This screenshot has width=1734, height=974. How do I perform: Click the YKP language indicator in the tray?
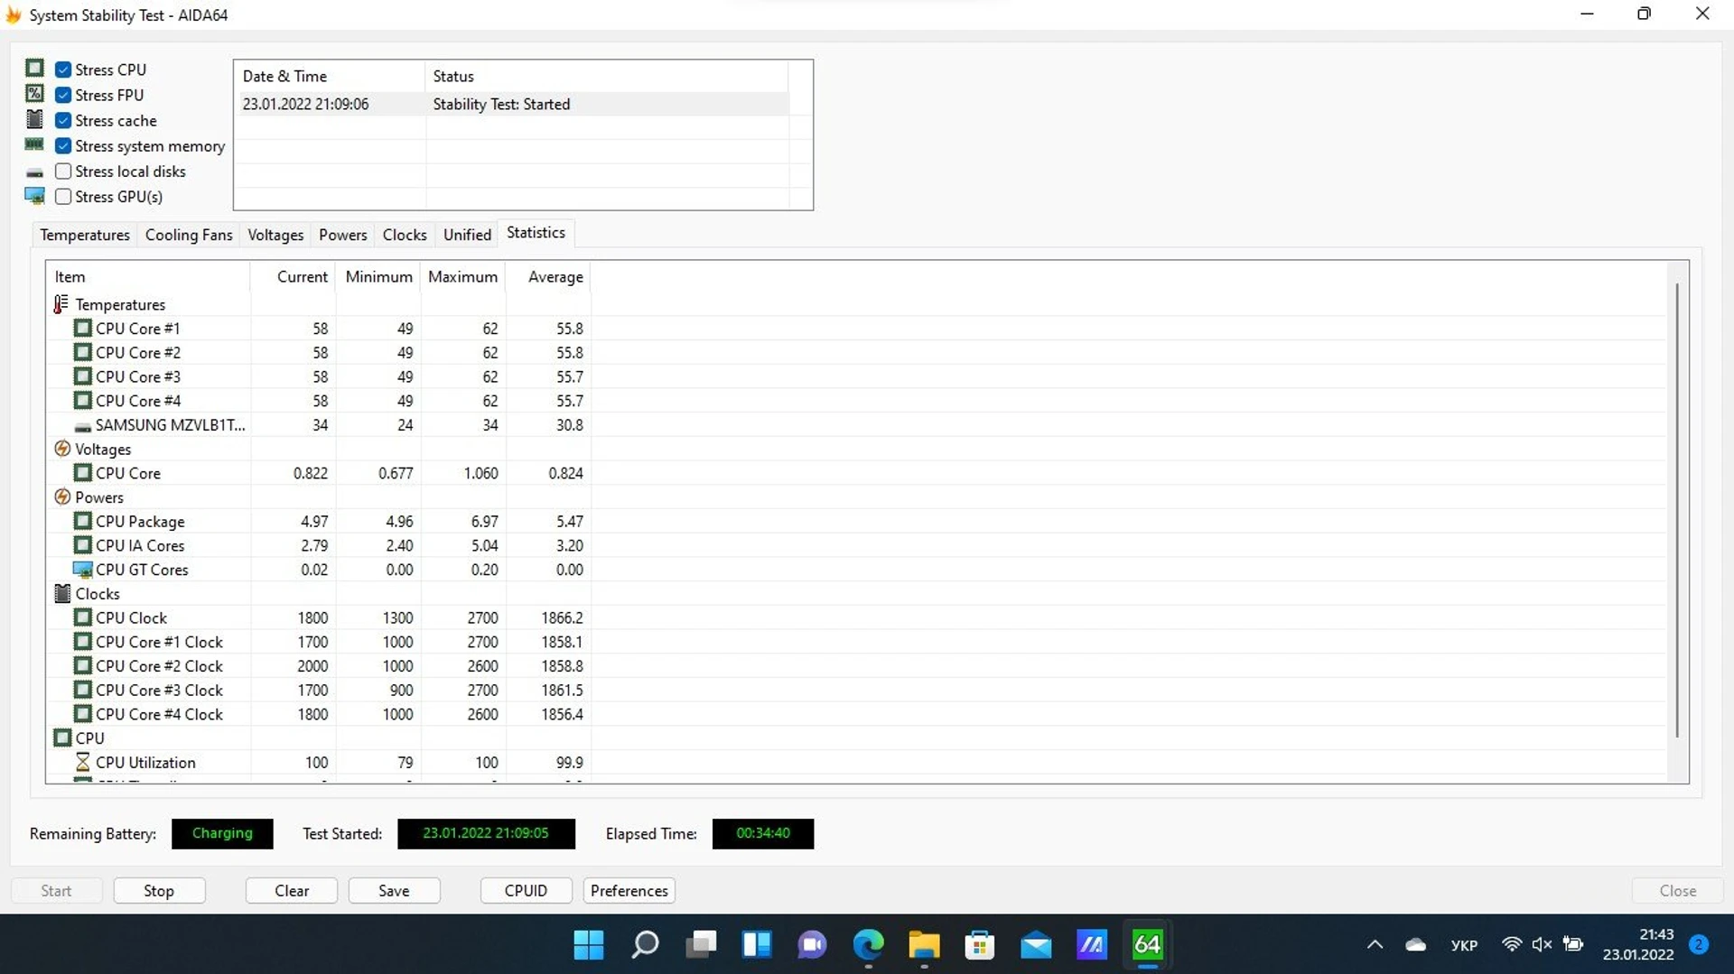(x=1464, y=945)
